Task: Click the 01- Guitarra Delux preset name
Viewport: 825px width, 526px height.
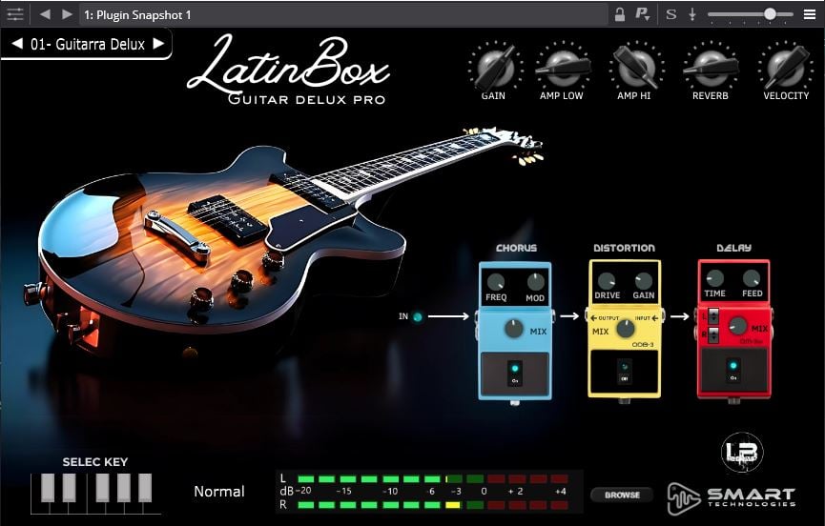Action: click(88, 44)
